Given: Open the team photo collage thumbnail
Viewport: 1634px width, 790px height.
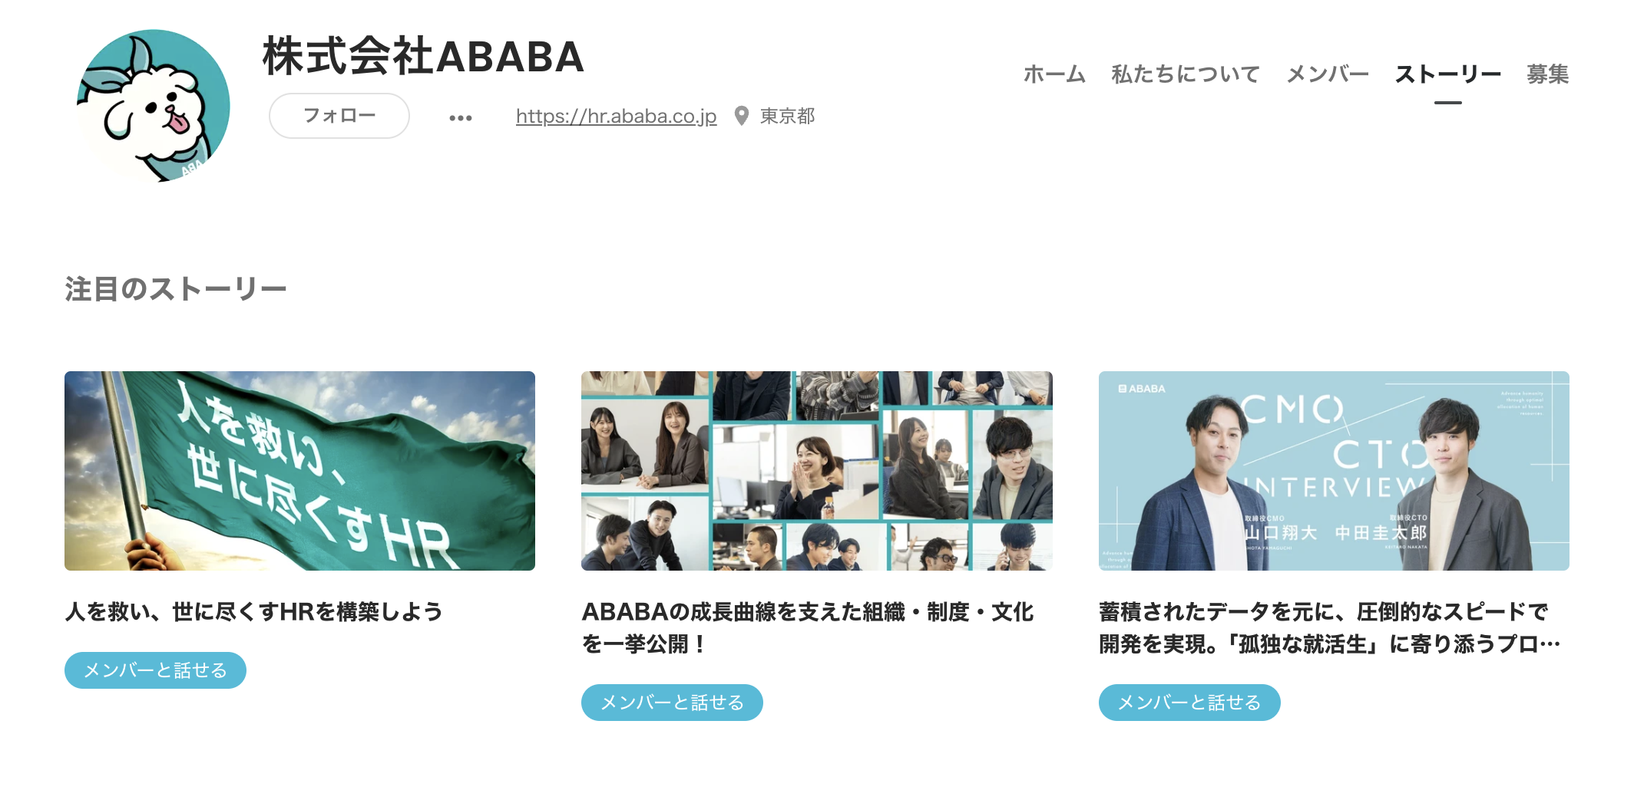Looking at the screenshot, I should point(816,471).
